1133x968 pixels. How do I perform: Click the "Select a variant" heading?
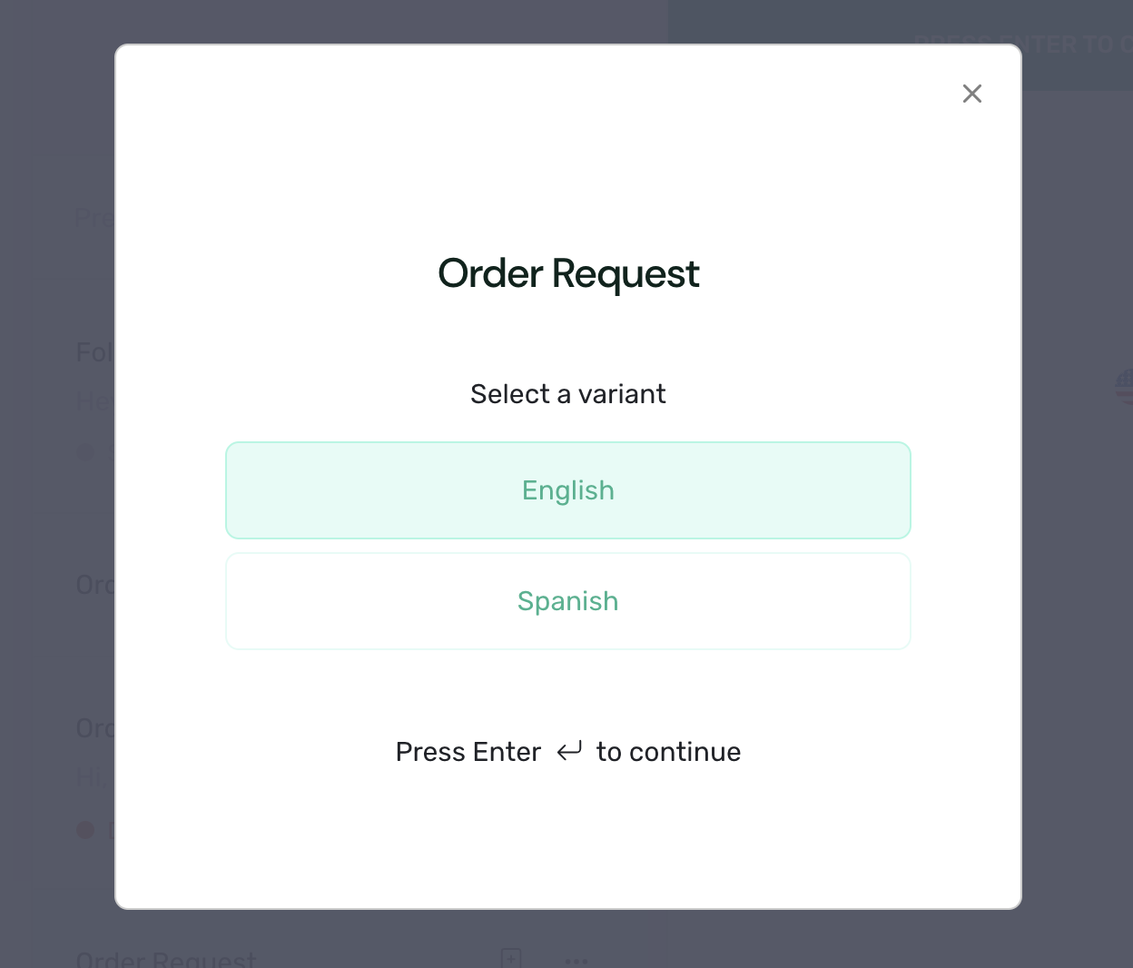tap(567, 393)
